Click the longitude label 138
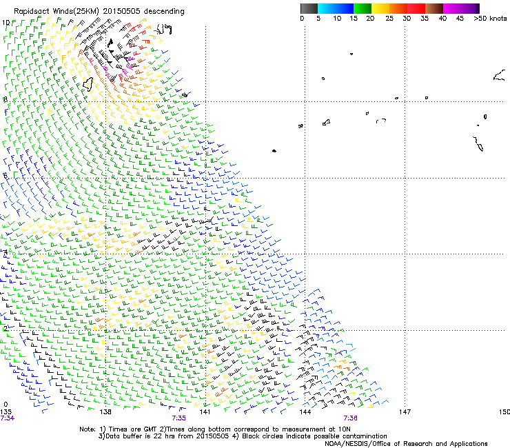Image resolution: width=510 pixels, height=448 pixels. (105, 412)
